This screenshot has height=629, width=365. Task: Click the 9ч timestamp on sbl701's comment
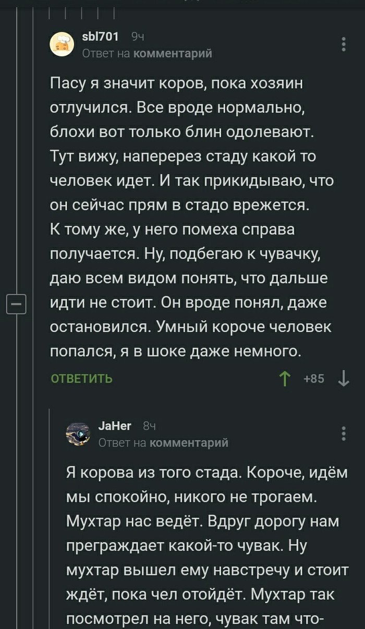(137, 37)
